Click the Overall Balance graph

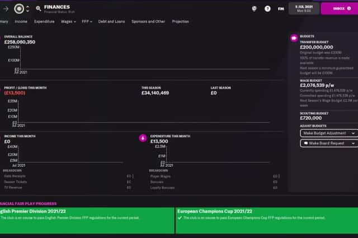(x=139, y=60)
